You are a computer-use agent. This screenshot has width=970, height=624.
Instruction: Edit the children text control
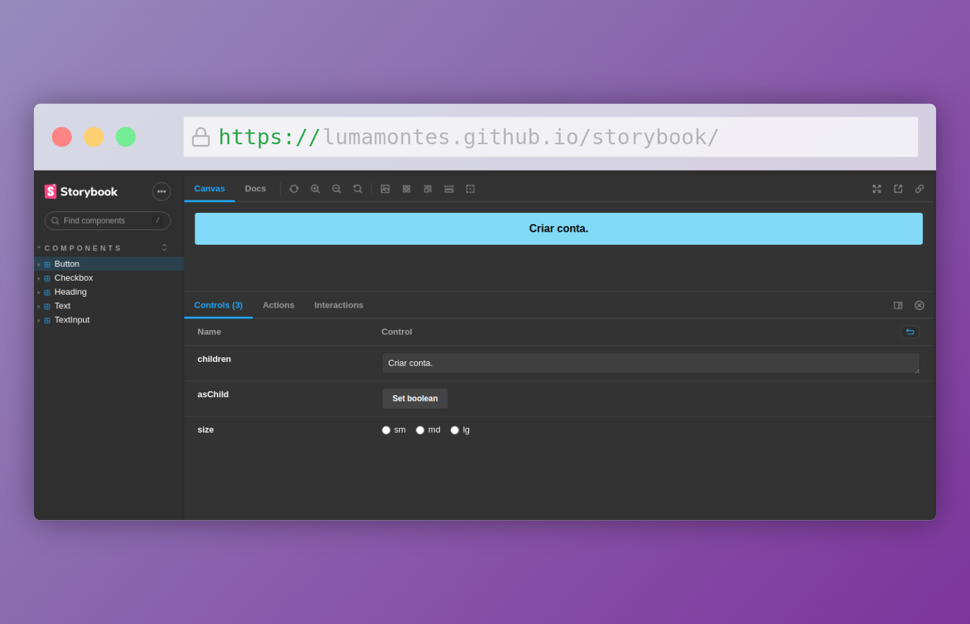pyautogui.click(x=651, y=363)
